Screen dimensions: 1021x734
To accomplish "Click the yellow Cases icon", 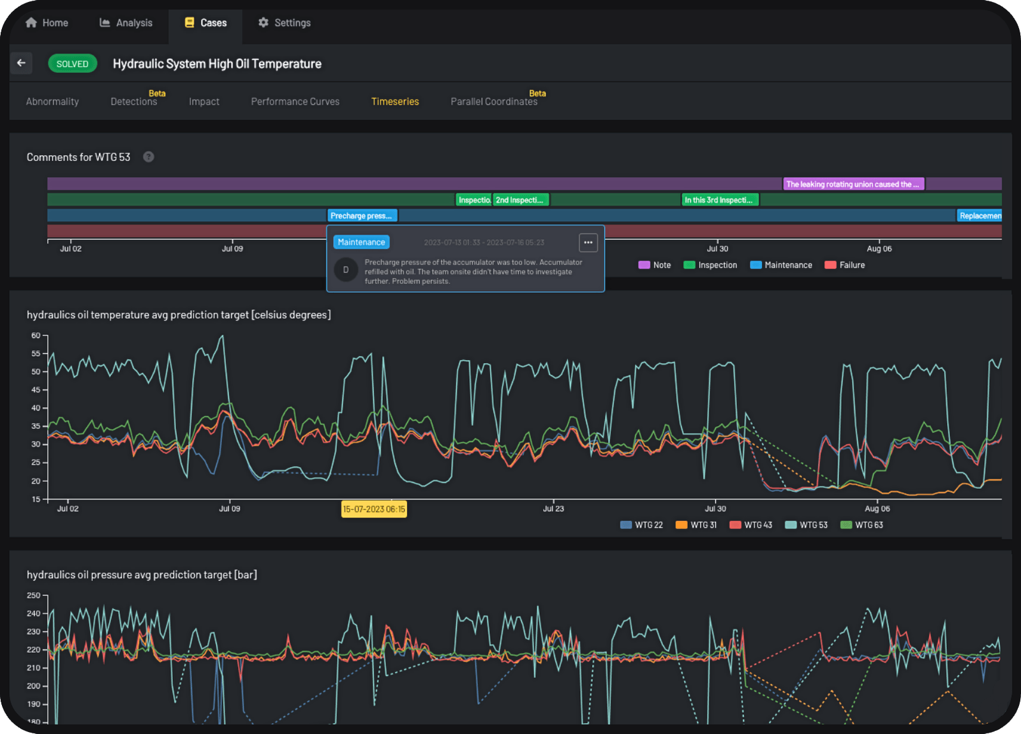I will [190, 23].
